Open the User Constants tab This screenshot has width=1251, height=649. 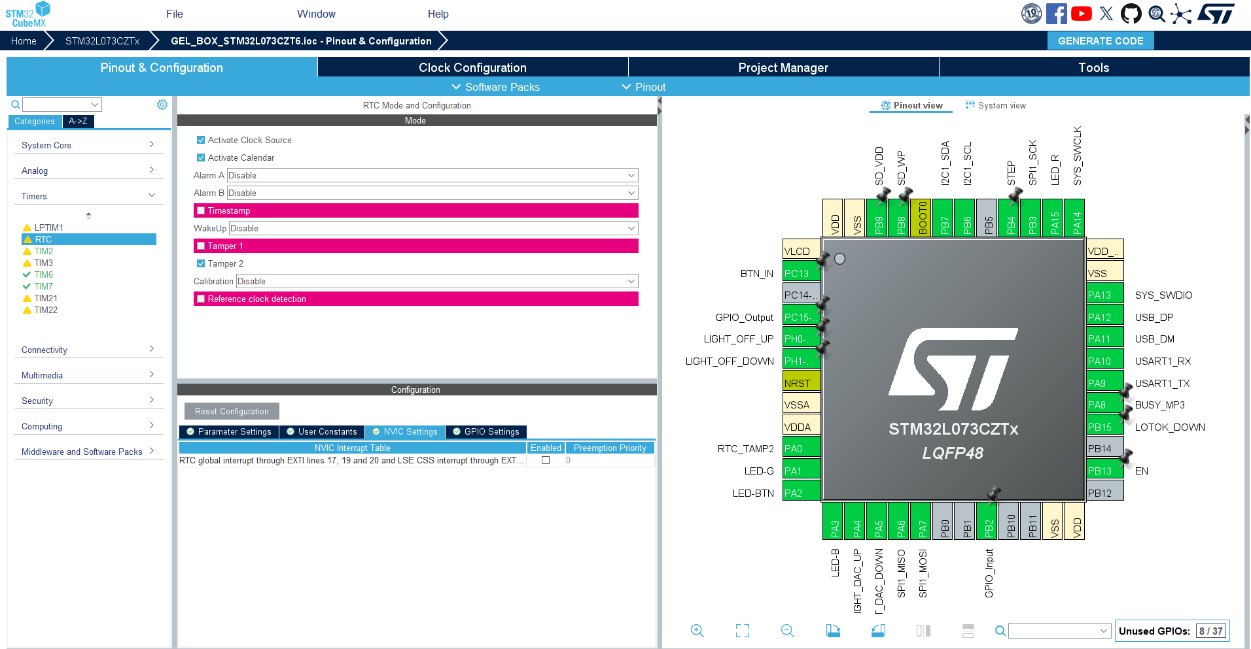pyautogui.click(x=322, y=431)
